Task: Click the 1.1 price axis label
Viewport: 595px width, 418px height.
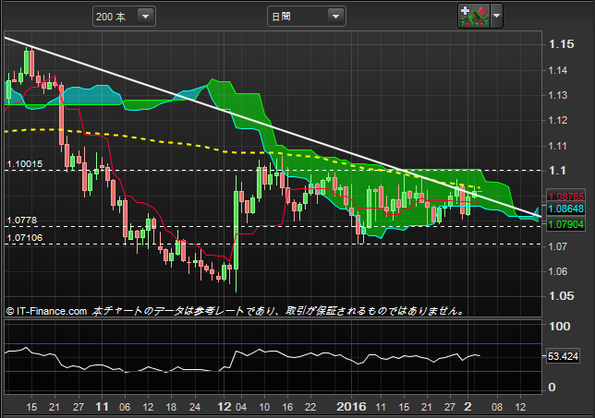Action: 557,171
